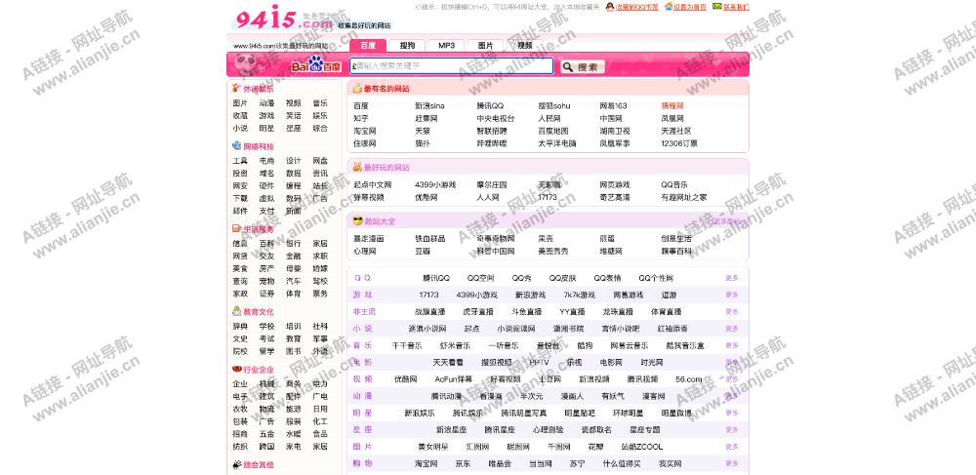Screen dimensions: 976x475
Task: Click the QQ penguin bookmark icon
Action: click(x=609, y=7)
